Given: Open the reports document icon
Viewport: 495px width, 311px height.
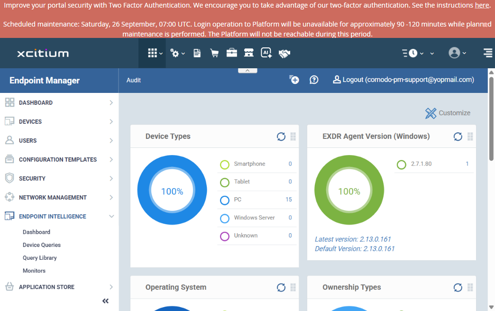Looking at the screenshot, I should 197,53.
